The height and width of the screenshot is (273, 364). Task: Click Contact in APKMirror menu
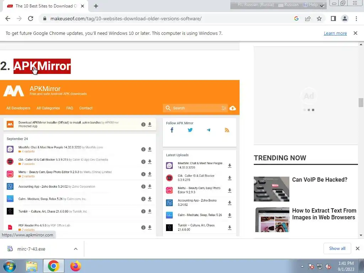pos(86,108)
